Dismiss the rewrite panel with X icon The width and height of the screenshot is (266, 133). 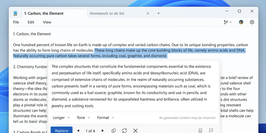pyautogui.click(x=135, y=131)
